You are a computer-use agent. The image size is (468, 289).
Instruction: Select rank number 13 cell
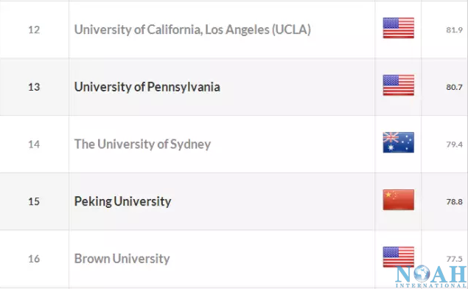coord(34,87)
